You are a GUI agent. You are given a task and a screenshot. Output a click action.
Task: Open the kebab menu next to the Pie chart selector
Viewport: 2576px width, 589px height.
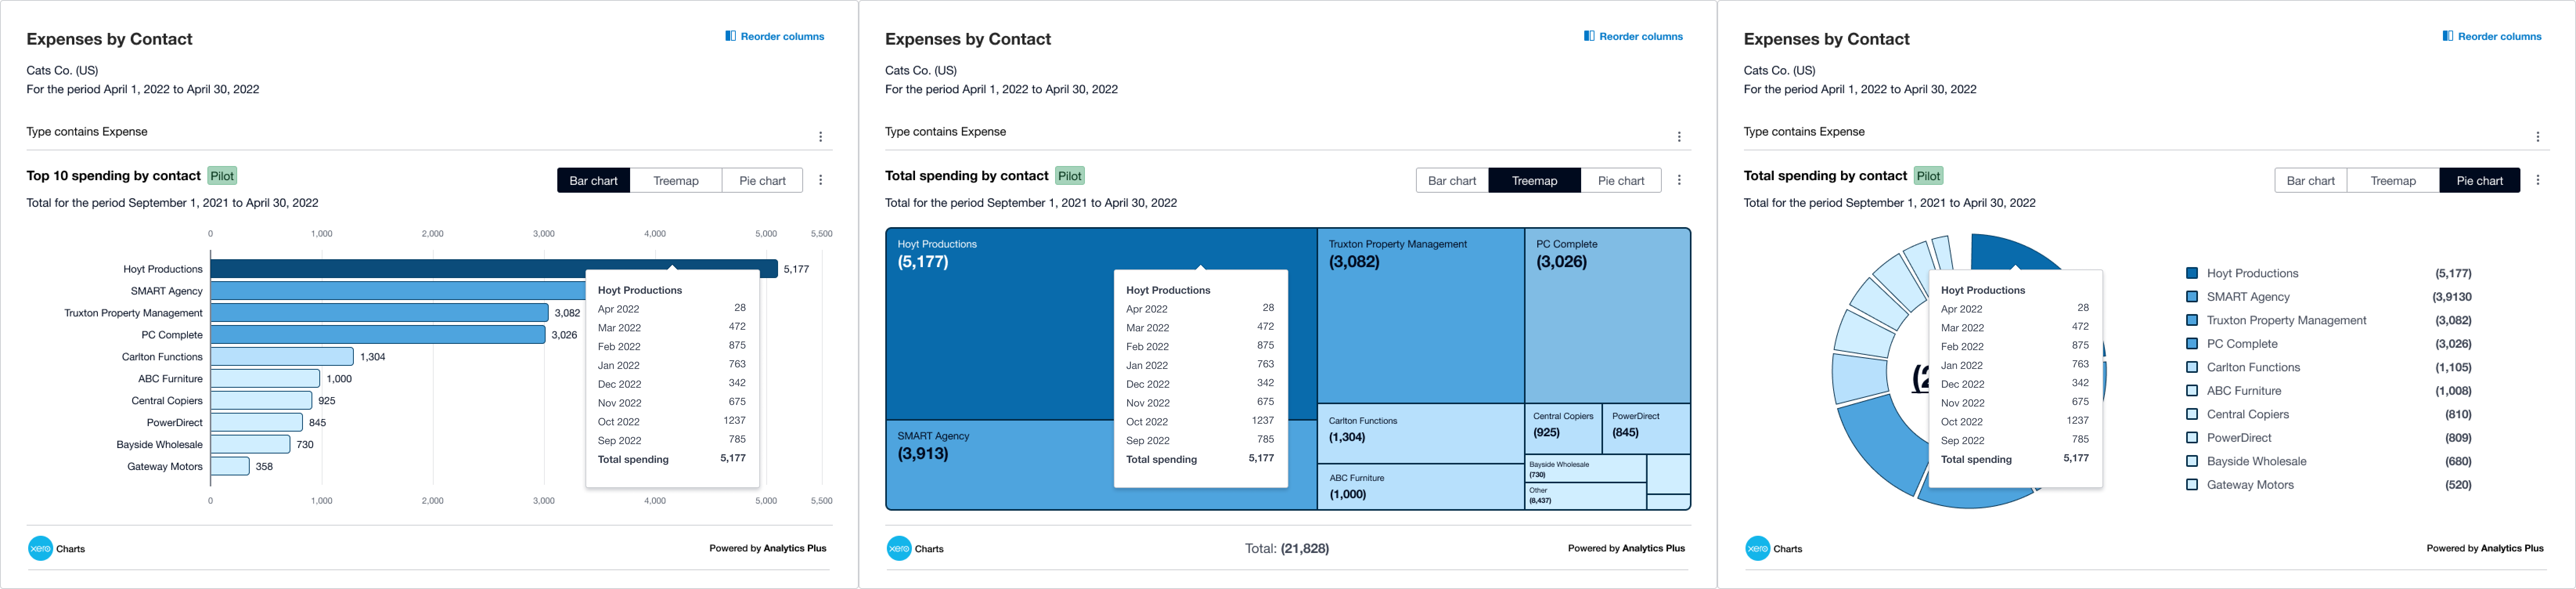2539,180
